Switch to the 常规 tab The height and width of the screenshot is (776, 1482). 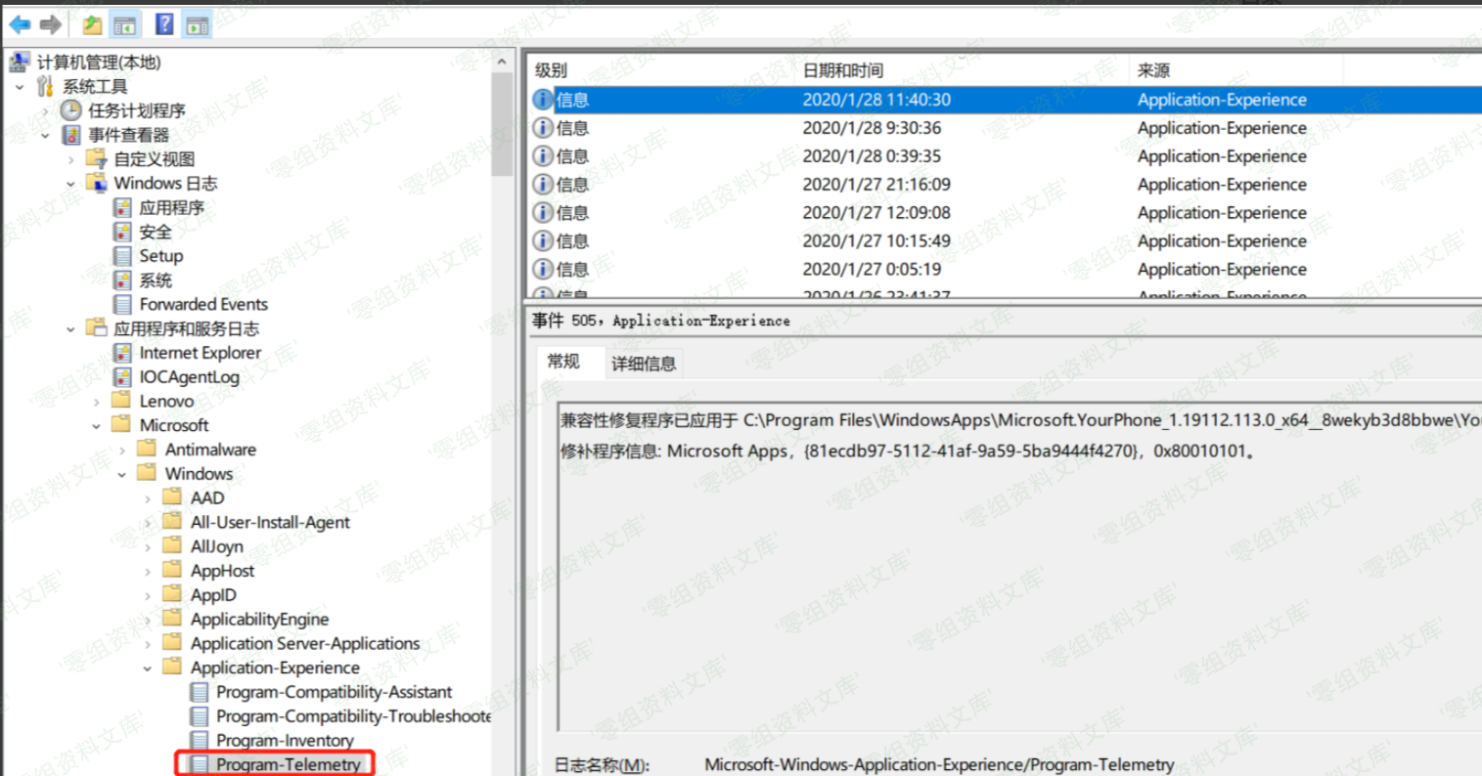click(563, 362)
